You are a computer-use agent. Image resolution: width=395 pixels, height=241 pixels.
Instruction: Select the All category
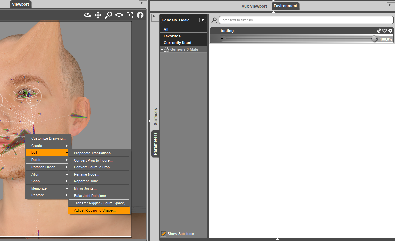pyautogui.click(x=183, y=29)
